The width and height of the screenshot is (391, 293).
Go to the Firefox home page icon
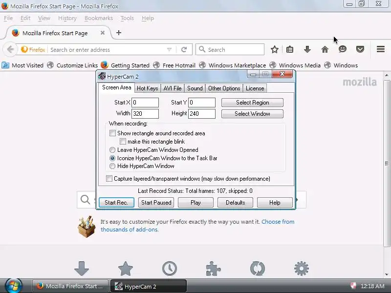(x=325, y=49)
